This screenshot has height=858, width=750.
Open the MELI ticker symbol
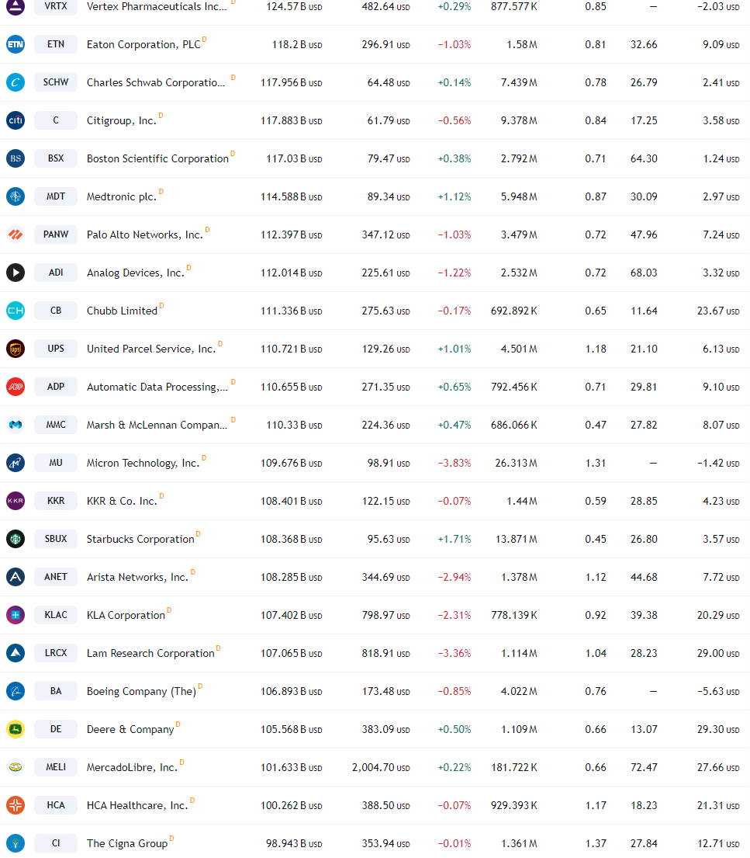[x=56, y=767]
